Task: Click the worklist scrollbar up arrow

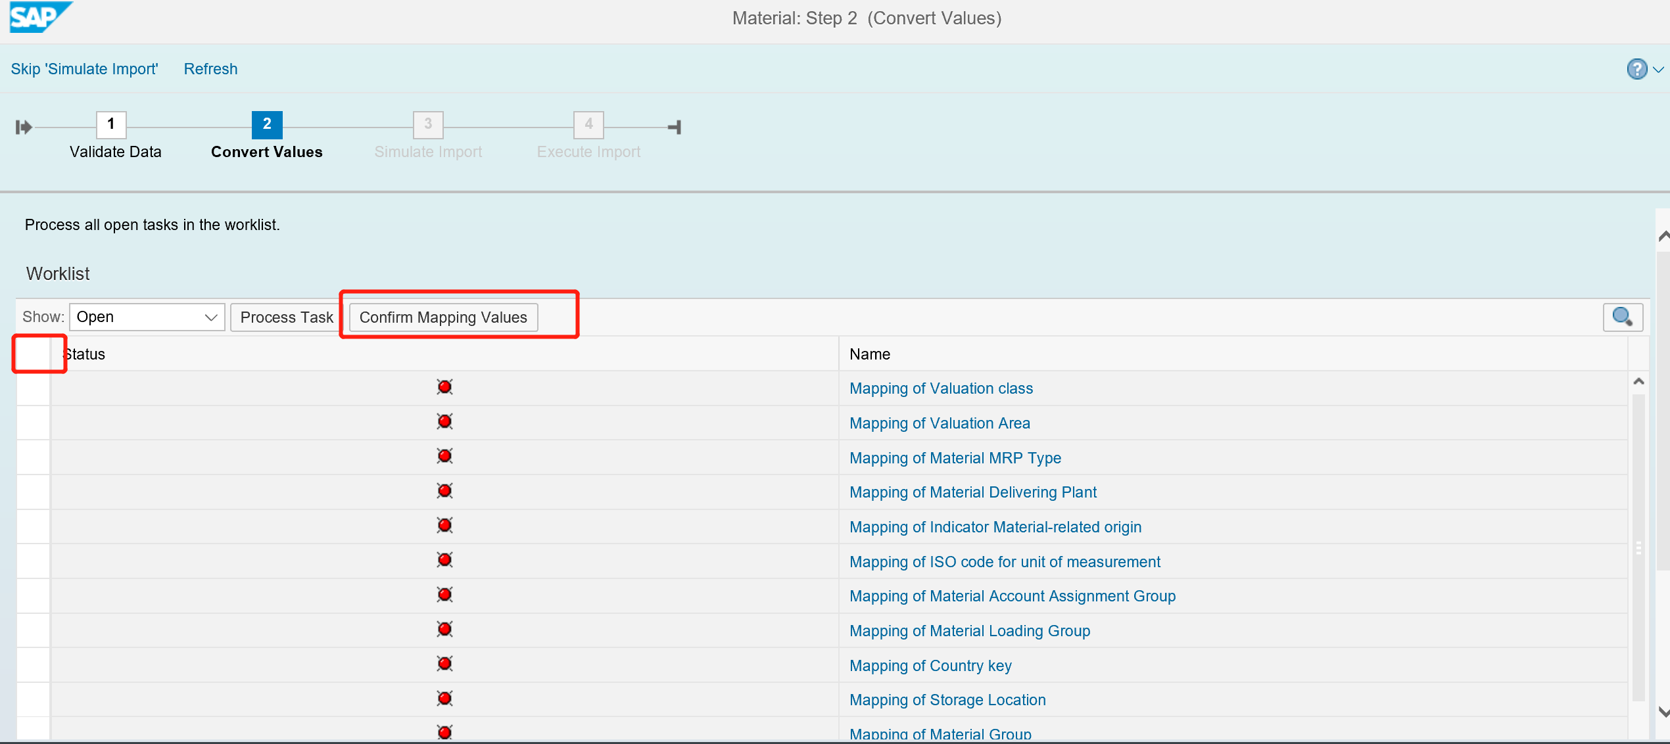Action: tap(1639, 381)
